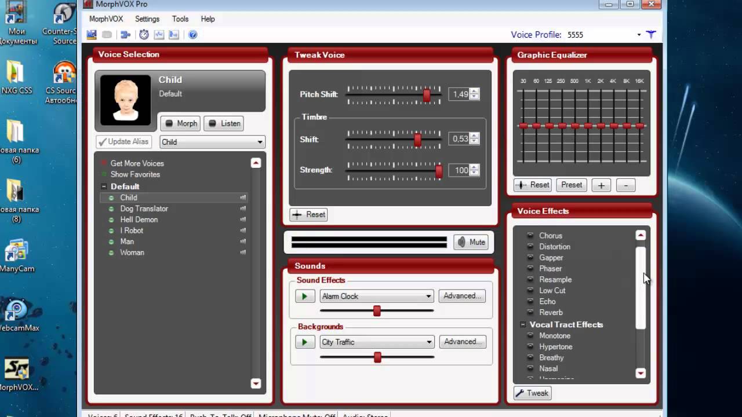Open the City Traffic backgrounds dropdown
742x417 pixels.
point(429,342)
